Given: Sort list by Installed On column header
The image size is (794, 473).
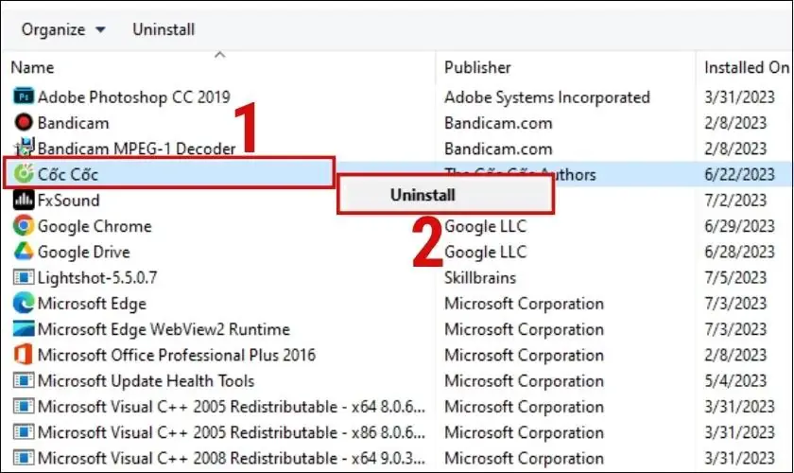Looking at the screenshot, I should pos(747,67).
